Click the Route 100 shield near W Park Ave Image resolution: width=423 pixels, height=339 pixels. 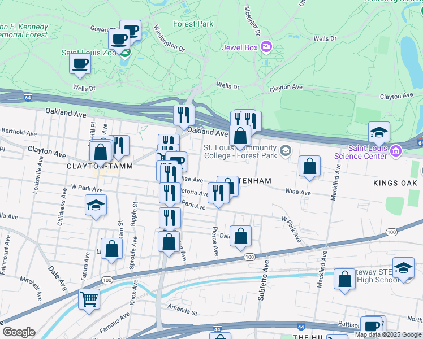[x=391, y=232]
